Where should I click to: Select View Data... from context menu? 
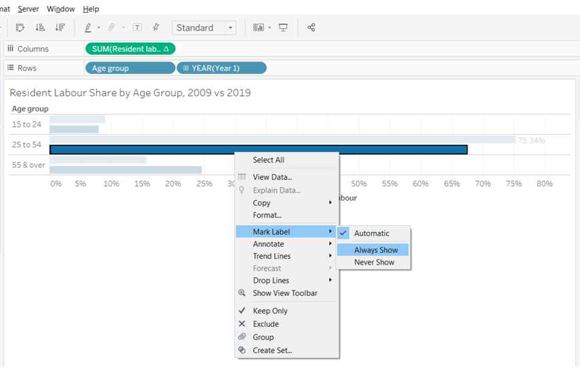coord(272,177)
